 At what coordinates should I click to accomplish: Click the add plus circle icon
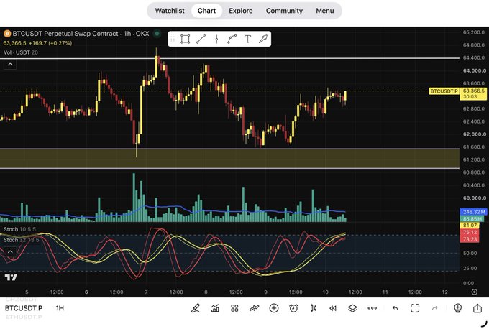(274, 308)
